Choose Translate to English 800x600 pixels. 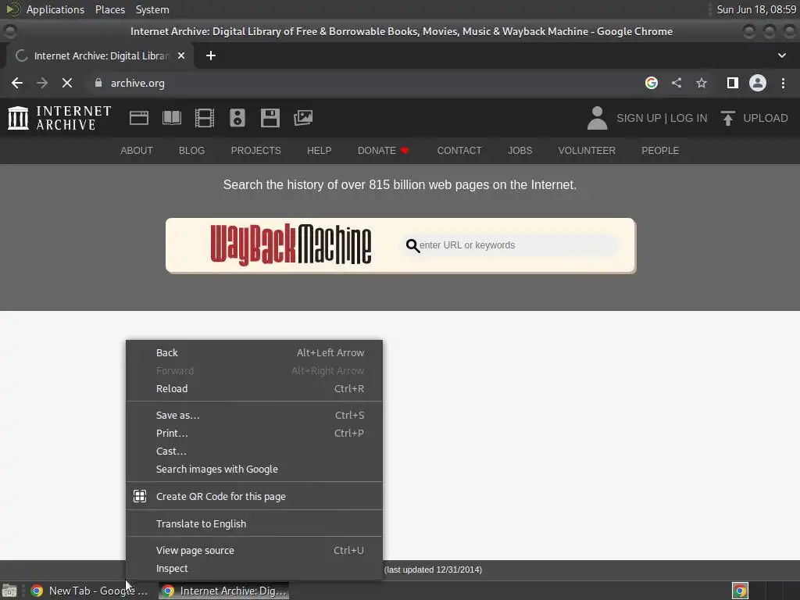[254, 524]
